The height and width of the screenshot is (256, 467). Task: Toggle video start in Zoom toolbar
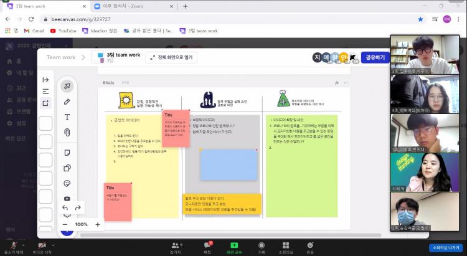41,247
